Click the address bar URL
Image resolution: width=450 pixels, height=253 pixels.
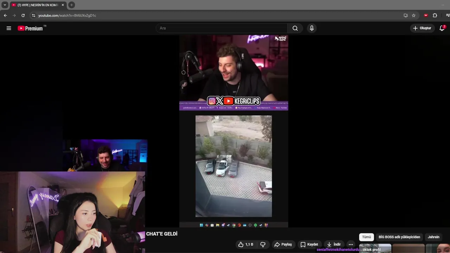point(67,15)
